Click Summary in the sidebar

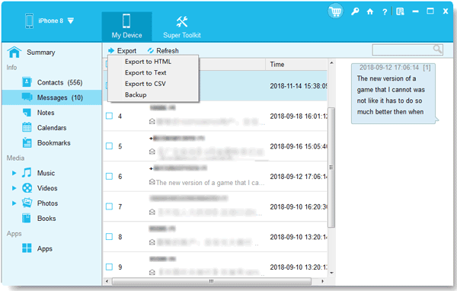41,53
